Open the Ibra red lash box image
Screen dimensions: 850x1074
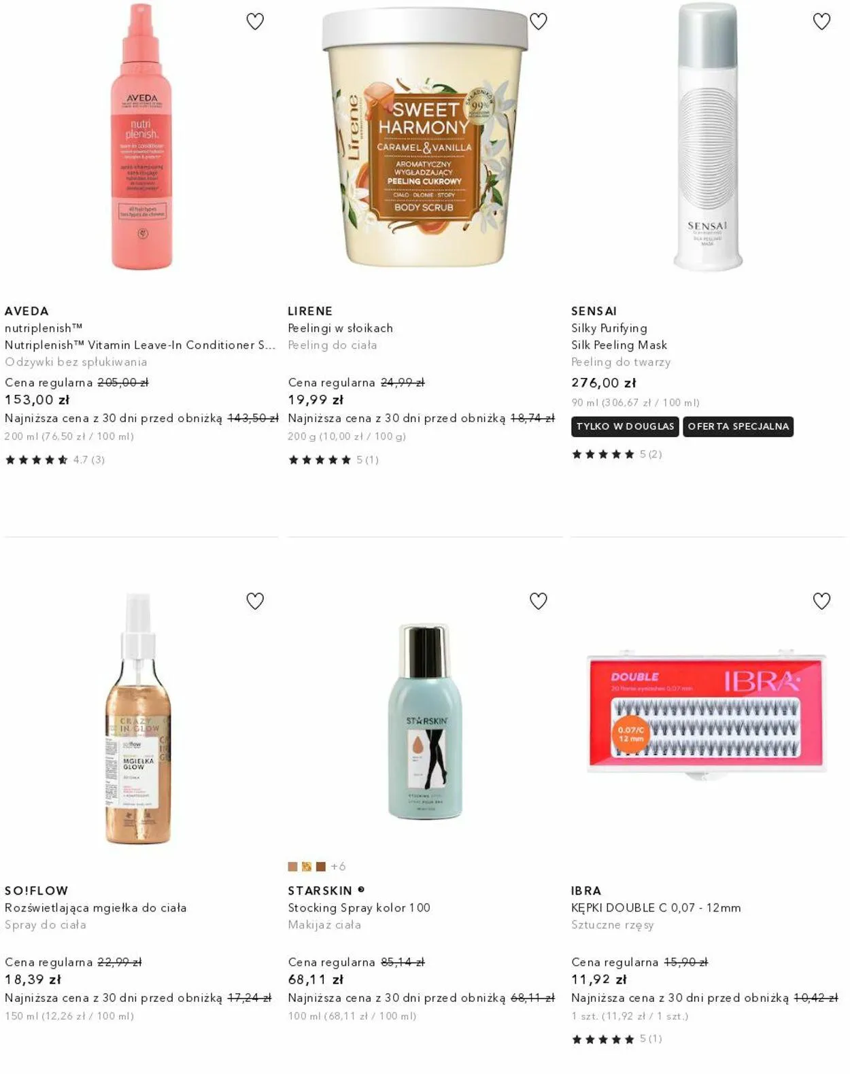coord(707,714)
